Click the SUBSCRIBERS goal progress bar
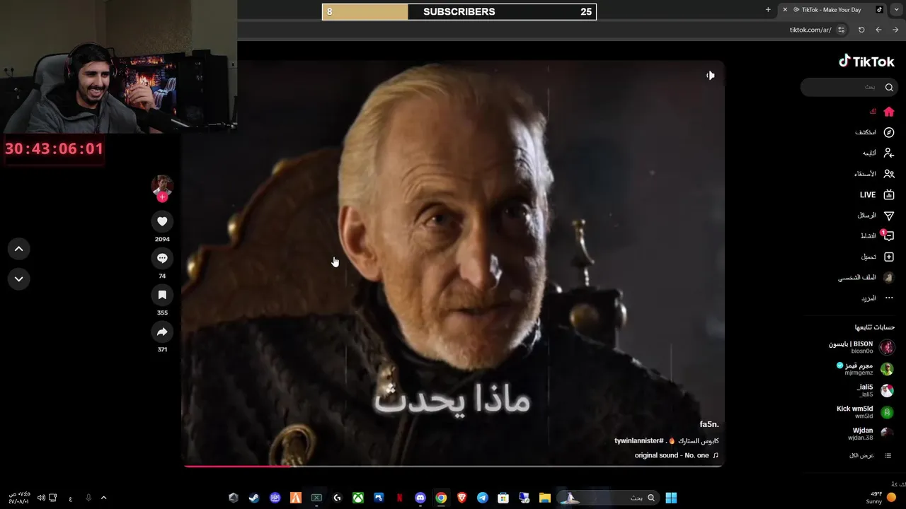The width and height of the screenshot is (906, 509). [459, 11]
